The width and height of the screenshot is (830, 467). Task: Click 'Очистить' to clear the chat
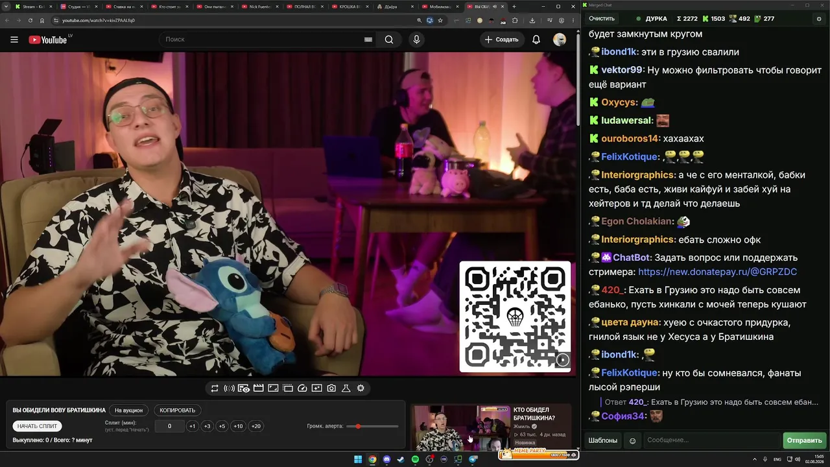click(602, 19)
